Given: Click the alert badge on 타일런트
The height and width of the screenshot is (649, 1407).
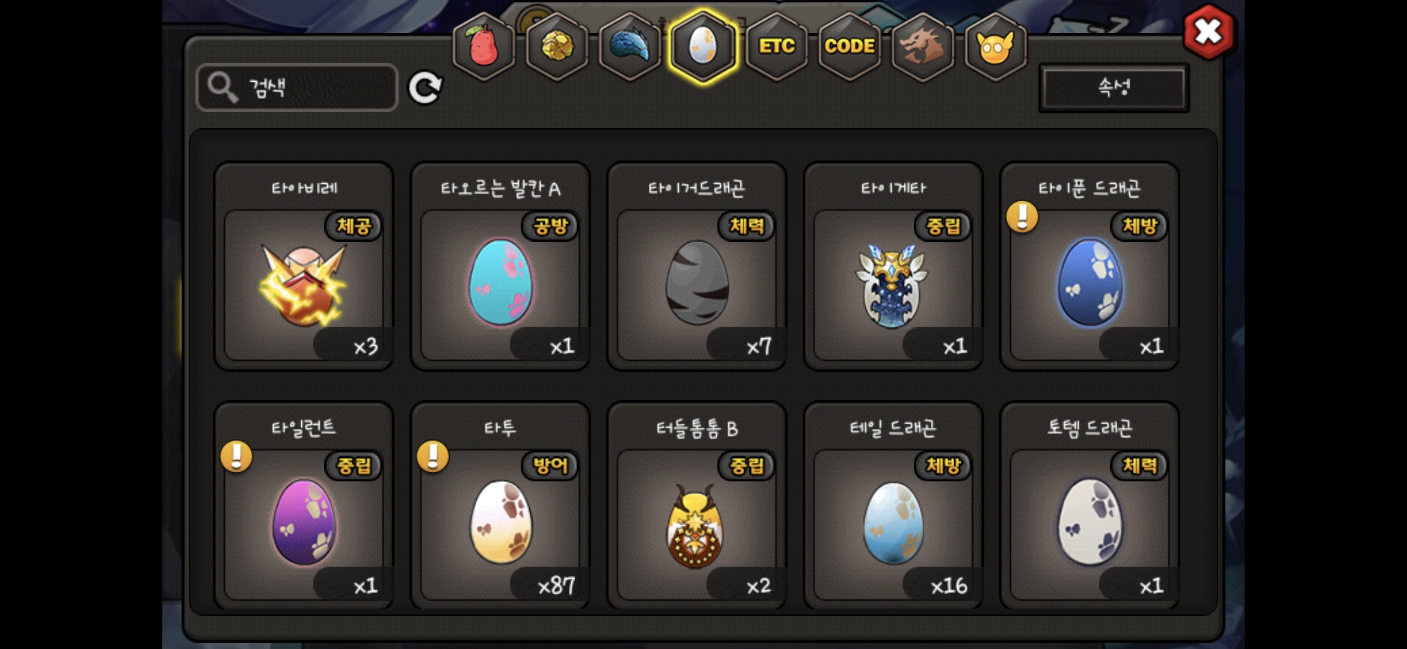Looking at the screenshot, I should (x=236, y=456).
